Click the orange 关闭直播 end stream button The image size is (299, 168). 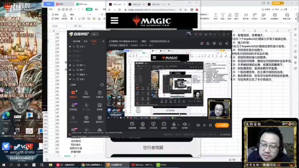222,125
